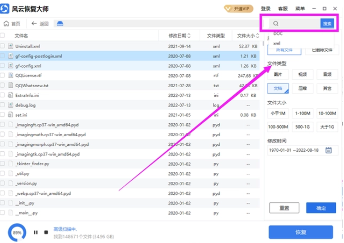This screenshot has height=243, width=344.
Task: Tick checkbox beside QQLicense.rtf
Action: [3, 75]
